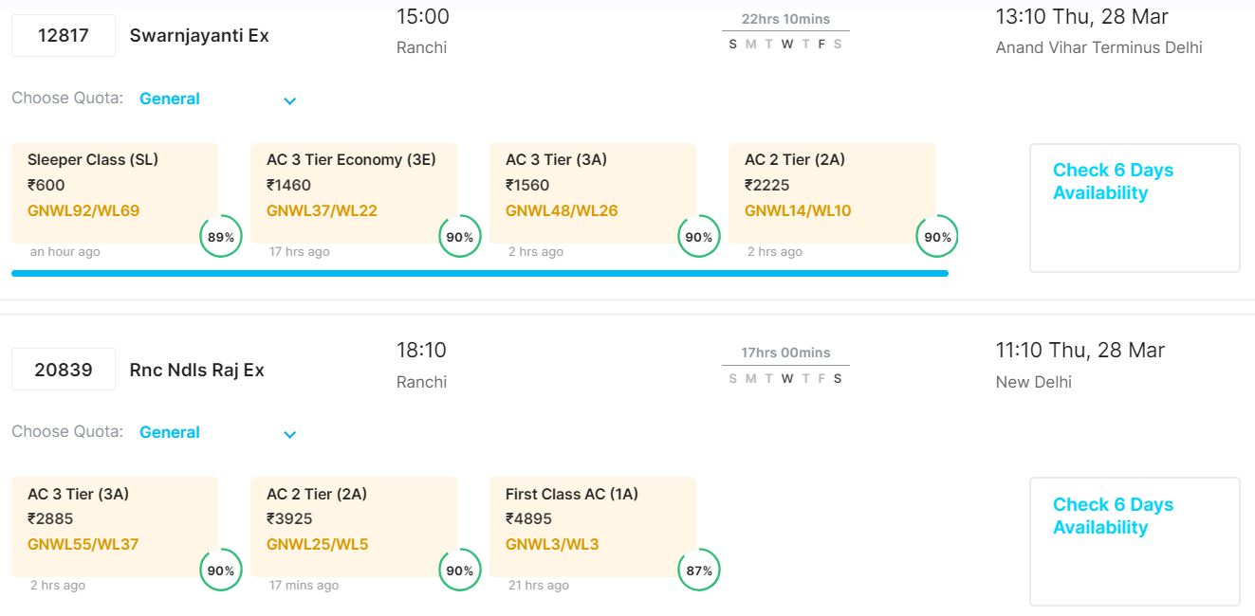Click the 89% confirmation chance circle for Sleeper Class
Screen dimensions: 1255x616
[220, 237]
